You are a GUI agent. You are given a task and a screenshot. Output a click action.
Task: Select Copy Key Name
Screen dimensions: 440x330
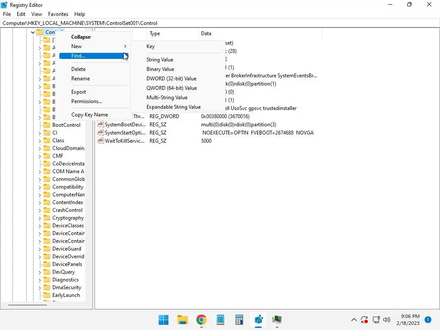89,114
